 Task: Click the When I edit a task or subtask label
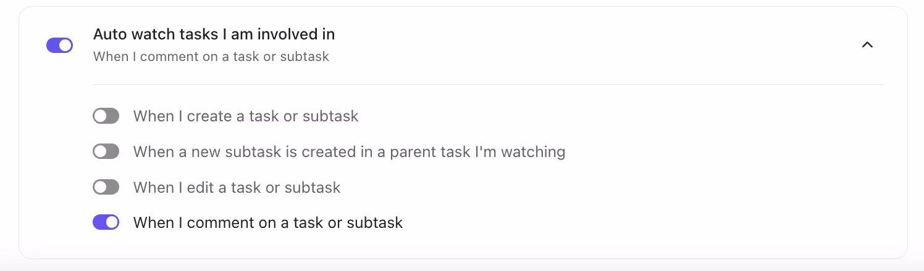tap(237, 187)
